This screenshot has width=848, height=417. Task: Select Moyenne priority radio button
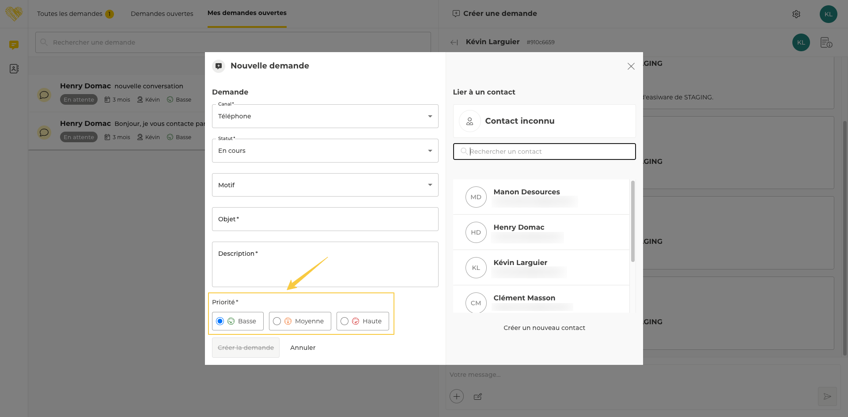[x=277, y=321]
